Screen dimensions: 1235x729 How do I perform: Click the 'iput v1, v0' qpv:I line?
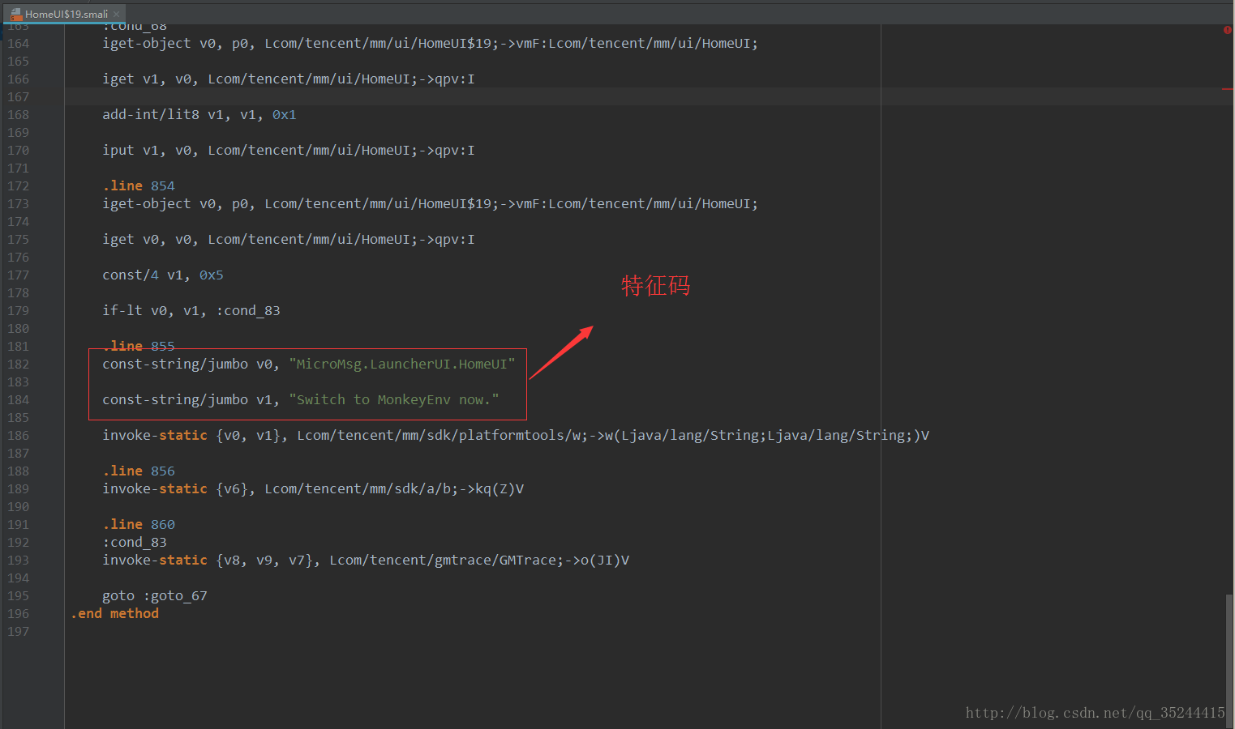(288, 151)
